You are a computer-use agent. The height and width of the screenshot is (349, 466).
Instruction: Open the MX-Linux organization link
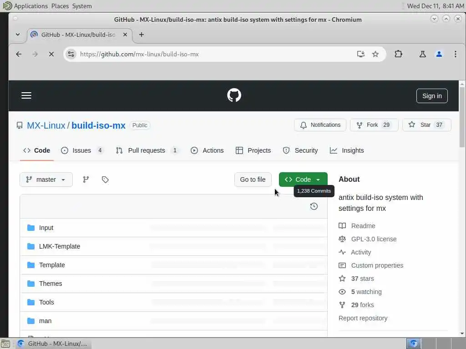[x=46, y=125]
